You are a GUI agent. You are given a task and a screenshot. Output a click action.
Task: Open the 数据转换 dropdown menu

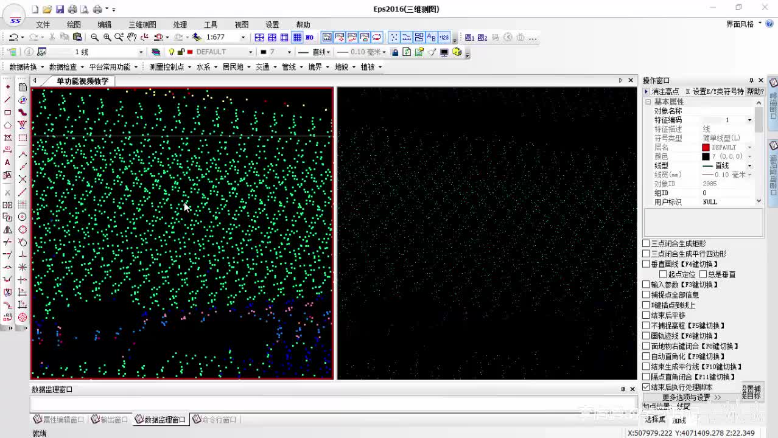click(x=26, y=67)
